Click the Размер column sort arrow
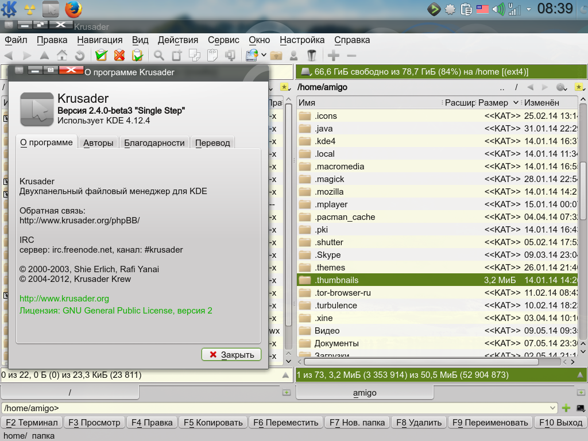Screen dimensions: 588x441 [x=516, y=102]
